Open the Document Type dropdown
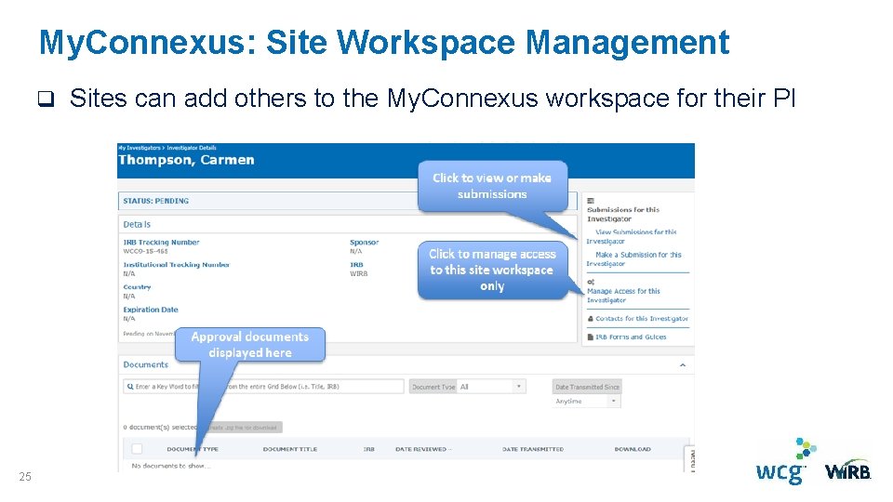The height and width of the screenshot is (502, 893). click(x=490, y=387)
